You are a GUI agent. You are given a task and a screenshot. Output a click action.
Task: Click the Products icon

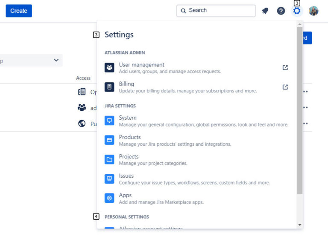click(x=109, y=140)
